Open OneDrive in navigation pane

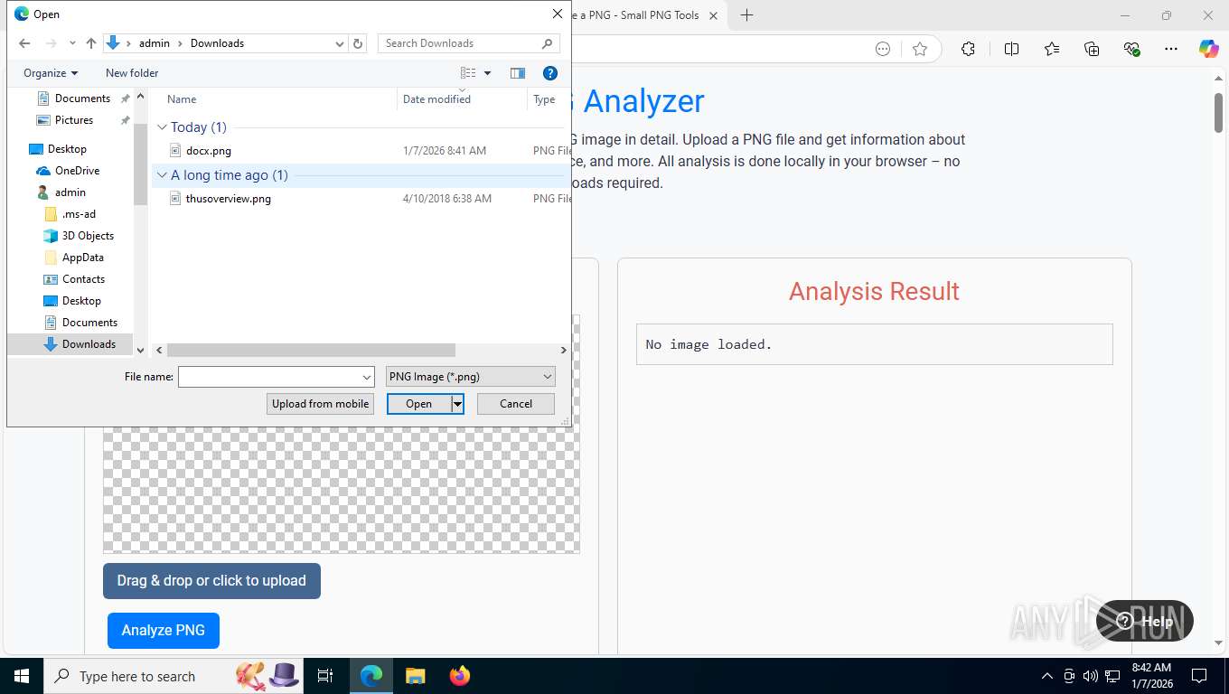coord(77,171)
